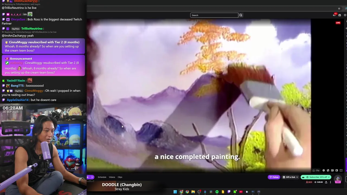Viewport: 347px width, 195px height.
Task: Open the Kick taskbar icon
Action: (235, 192)
